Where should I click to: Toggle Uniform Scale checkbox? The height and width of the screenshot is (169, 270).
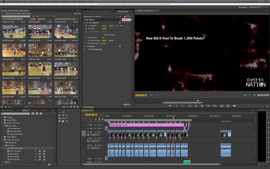click(103, 35)
